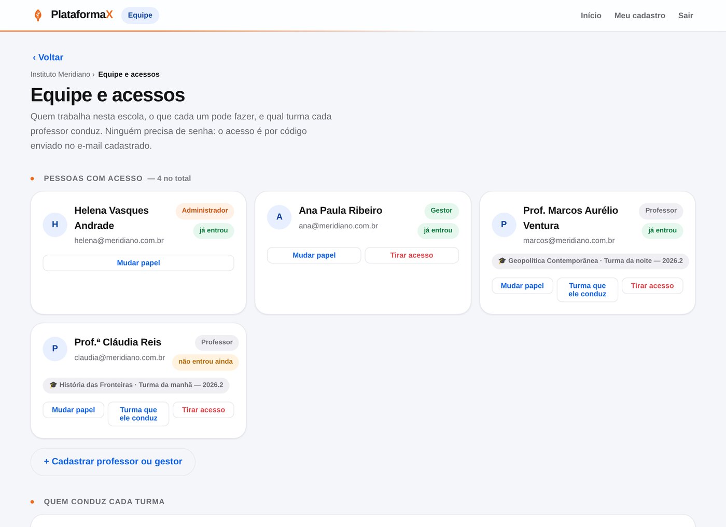Screen dimensions: 726x527
Task: Open Turma que ele conduz for Cláudia
Action: click(x=138, y=414)
